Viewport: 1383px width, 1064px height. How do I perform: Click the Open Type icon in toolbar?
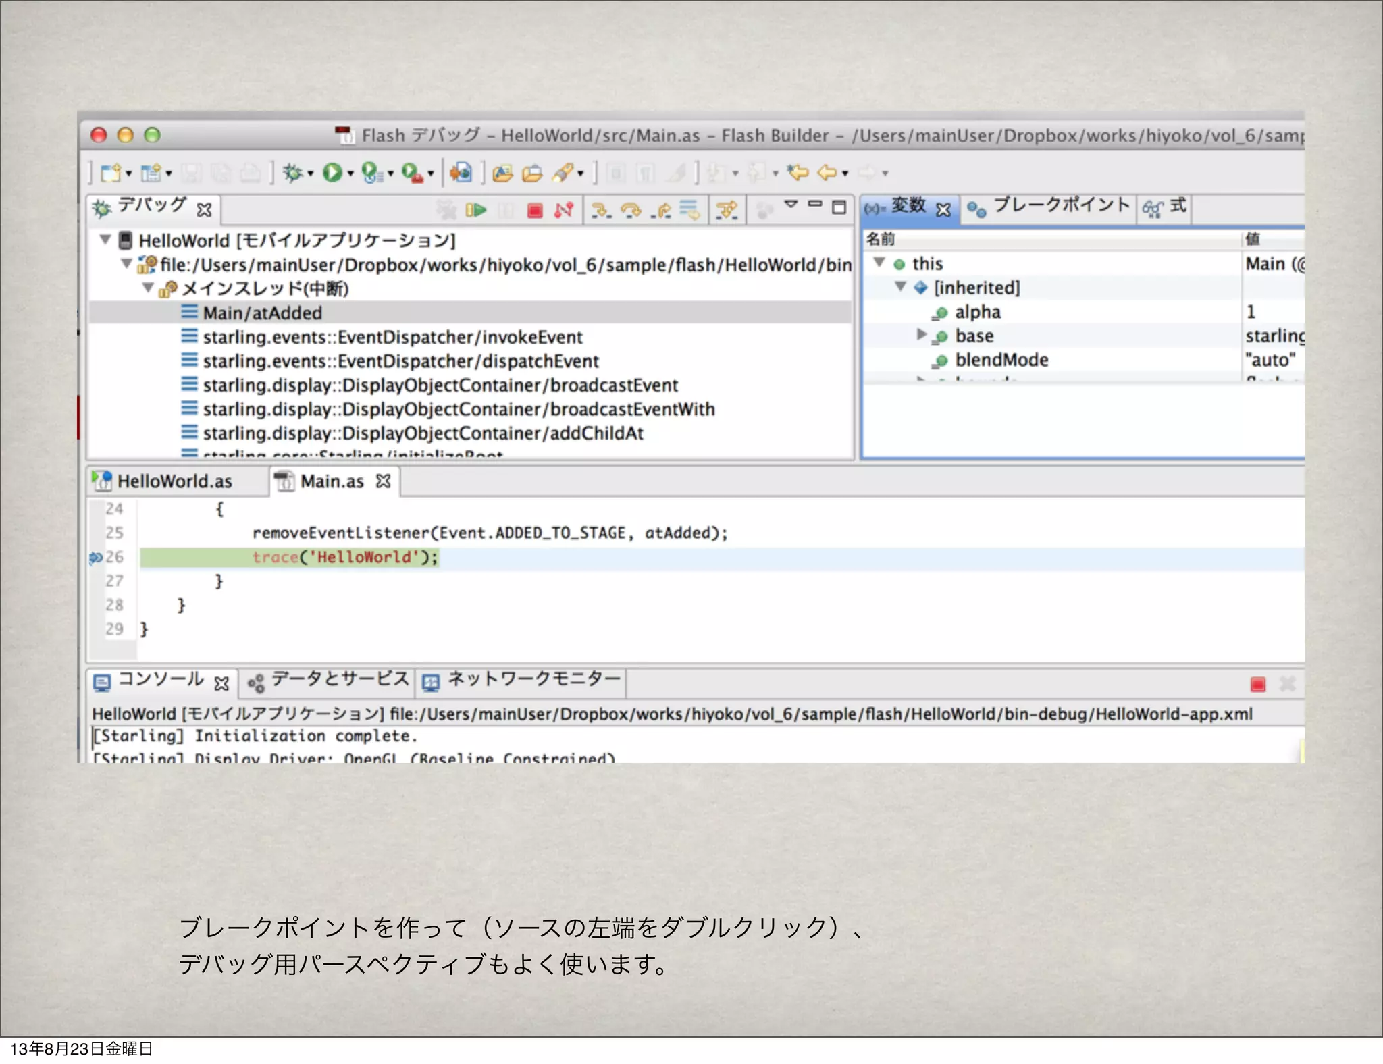[x=502, y=174]
